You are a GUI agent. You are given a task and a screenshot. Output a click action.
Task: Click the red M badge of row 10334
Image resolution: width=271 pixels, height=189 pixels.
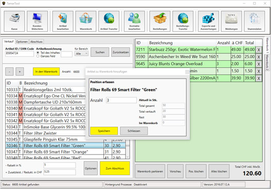(x=21, y=96)
